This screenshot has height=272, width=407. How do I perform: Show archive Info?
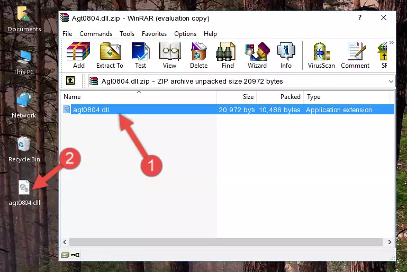click(x=286, y=55)
